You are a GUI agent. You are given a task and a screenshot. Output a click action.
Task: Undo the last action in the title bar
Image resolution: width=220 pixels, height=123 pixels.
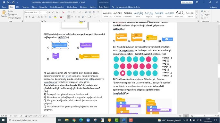(8, 2)
